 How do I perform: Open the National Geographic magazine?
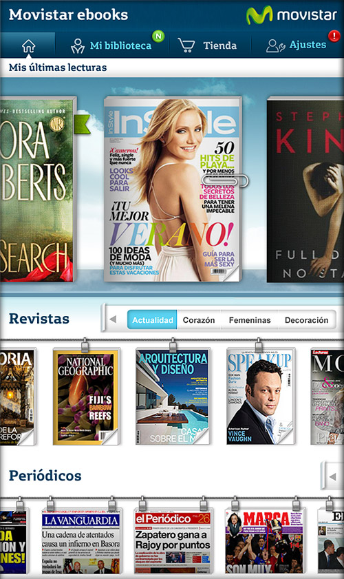click(85, 397)
